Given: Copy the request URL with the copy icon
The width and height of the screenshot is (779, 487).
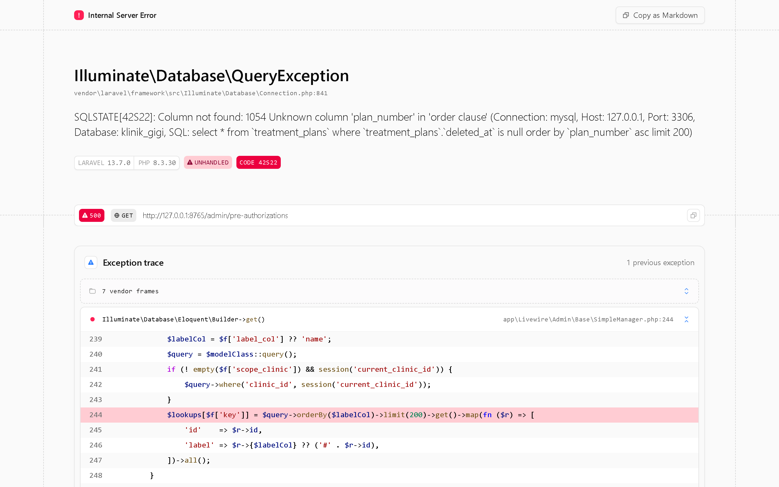Looking at the screenshot, I should click(x=693, y=215).
